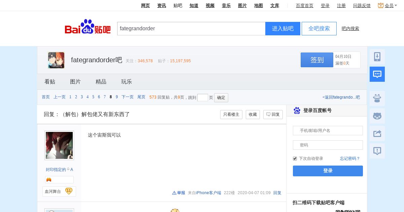Go to 首页 in pagination
This screenshot has height=212, width=404.
46,97
